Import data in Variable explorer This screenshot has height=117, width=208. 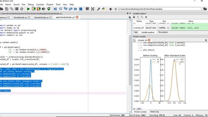click(x=134, y=17)
